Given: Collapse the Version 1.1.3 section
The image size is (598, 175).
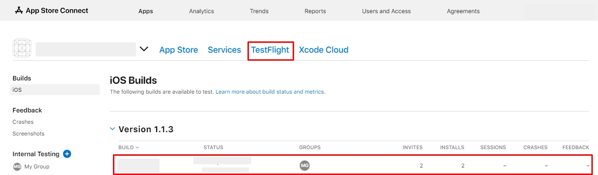Looking at the screenshot, I should [x=112, y=128].
